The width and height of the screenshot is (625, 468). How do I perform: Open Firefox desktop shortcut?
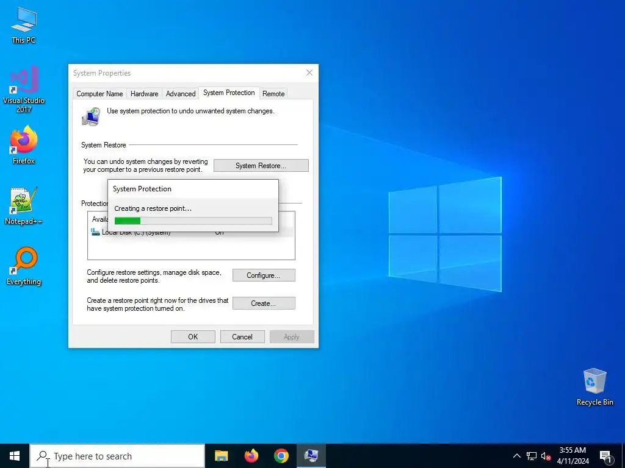[24, 145]
